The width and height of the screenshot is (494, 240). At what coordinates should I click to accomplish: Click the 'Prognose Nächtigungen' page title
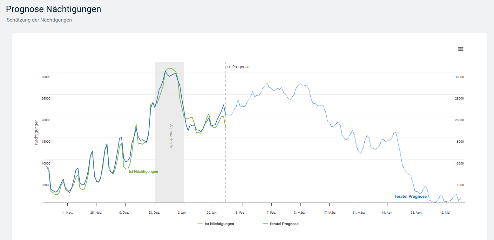(x=53, y=9)
